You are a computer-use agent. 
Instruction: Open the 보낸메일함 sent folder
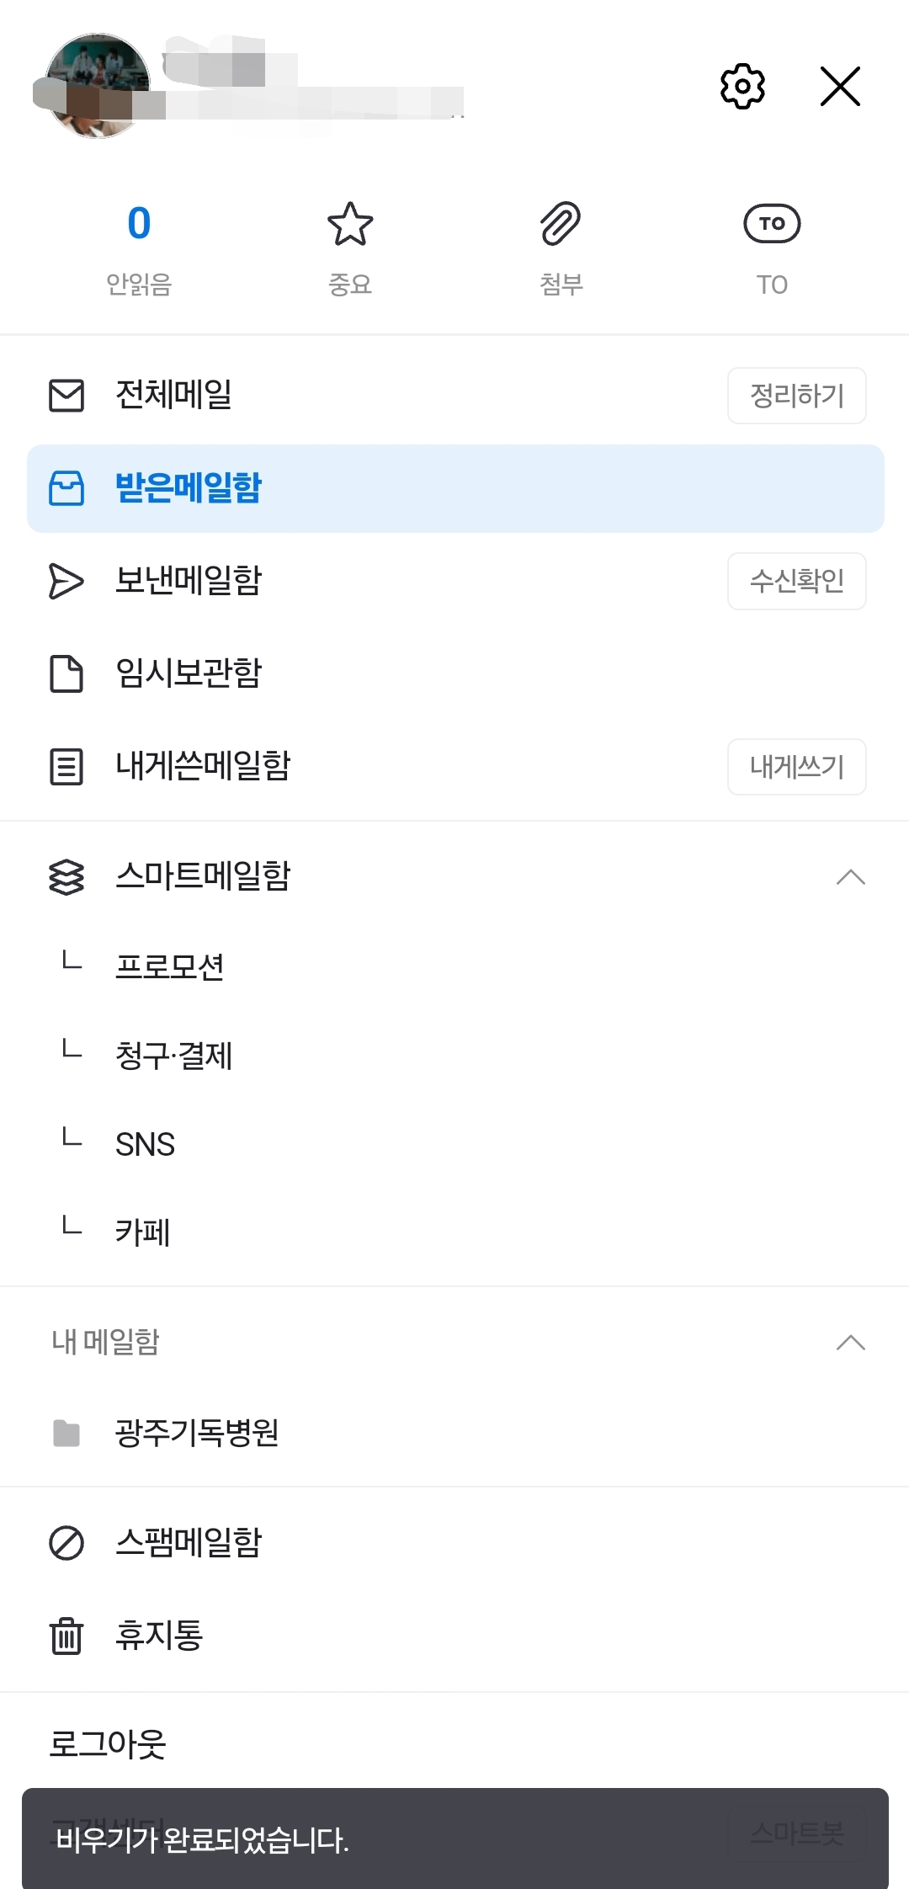pyautogui.click(x=189, y=581)
